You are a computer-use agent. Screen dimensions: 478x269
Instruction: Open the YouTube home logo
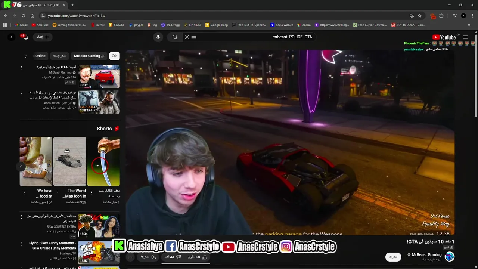tap(444, 37)
